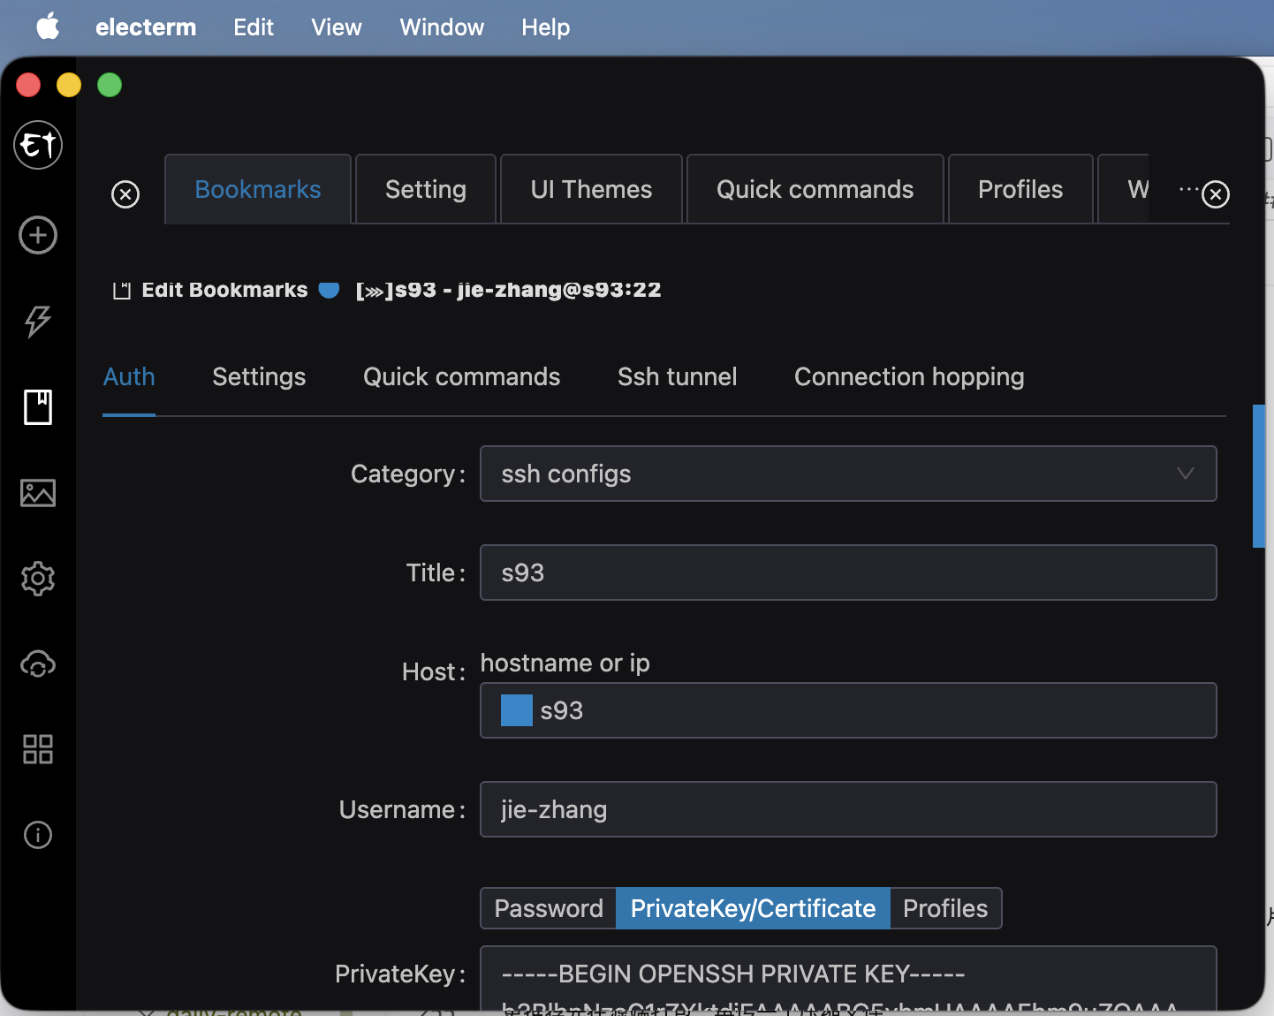The width and height of the screenshot is (1274, 1016).
Task: Open quick connect via the lightning bolt icon
Action: coord(38,321)
